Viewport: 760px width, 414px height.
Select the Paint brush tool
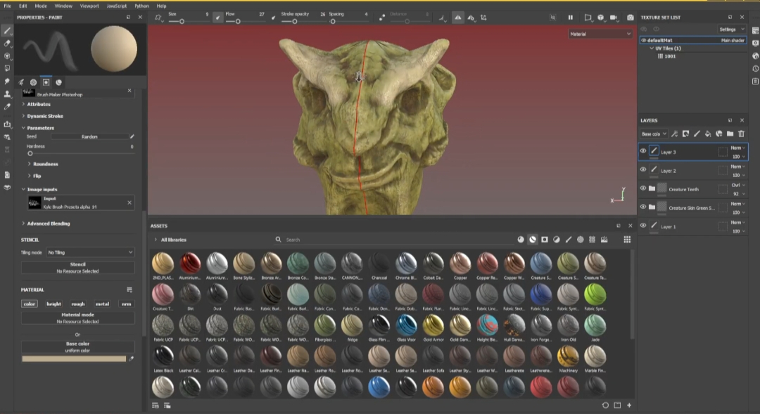[7, 30]
